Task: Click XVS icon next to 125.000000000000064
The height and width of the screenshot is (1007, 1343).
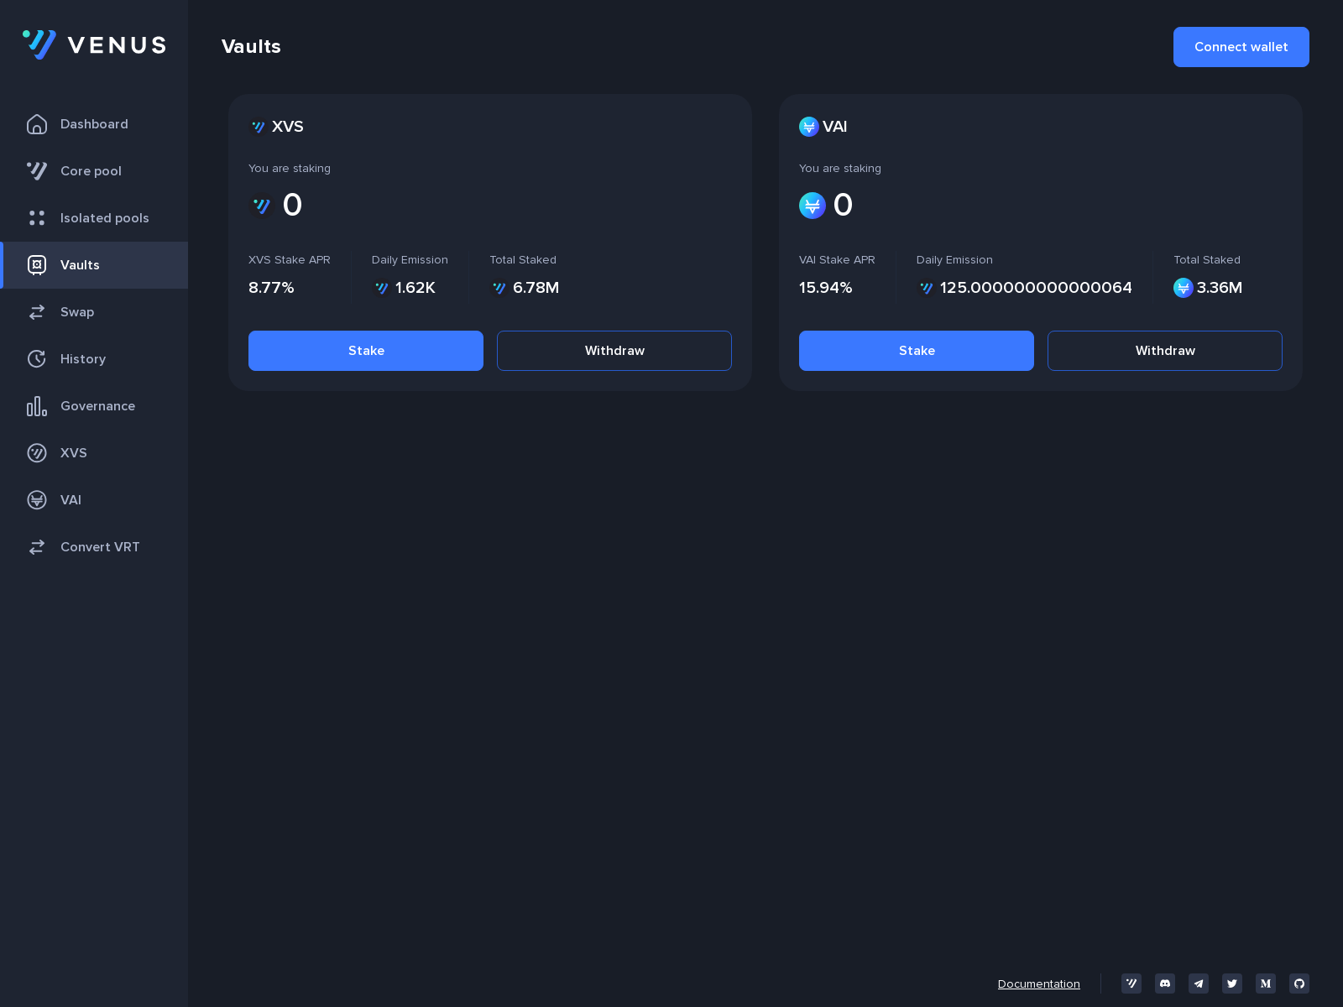Action: (x=927, y=288)
